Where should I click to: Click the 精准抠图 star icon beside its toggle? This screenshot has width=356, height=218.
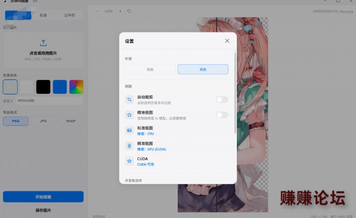coord(129,115)
